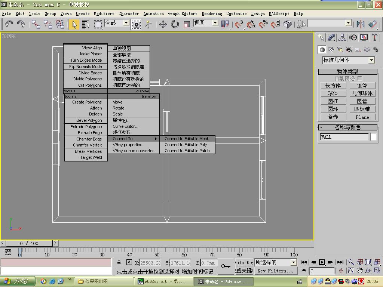Click the white object color swatch

click(x=373, y=137)
